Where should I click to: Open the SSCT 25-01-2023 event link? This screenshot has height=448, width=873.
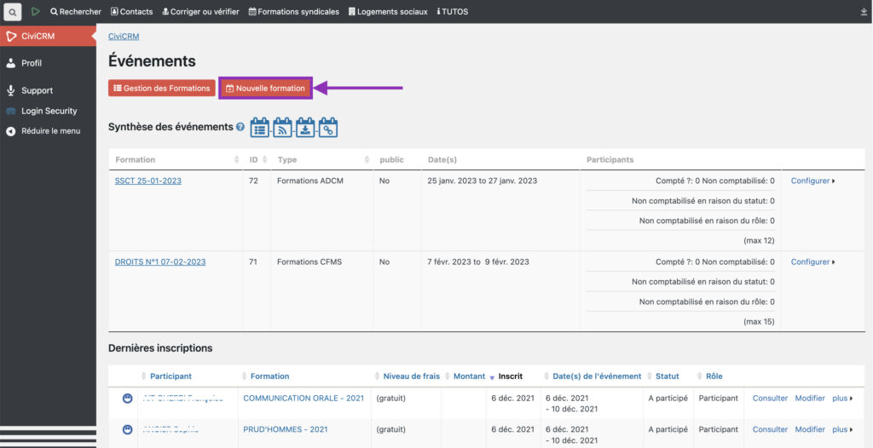click(x=148, y=181)
